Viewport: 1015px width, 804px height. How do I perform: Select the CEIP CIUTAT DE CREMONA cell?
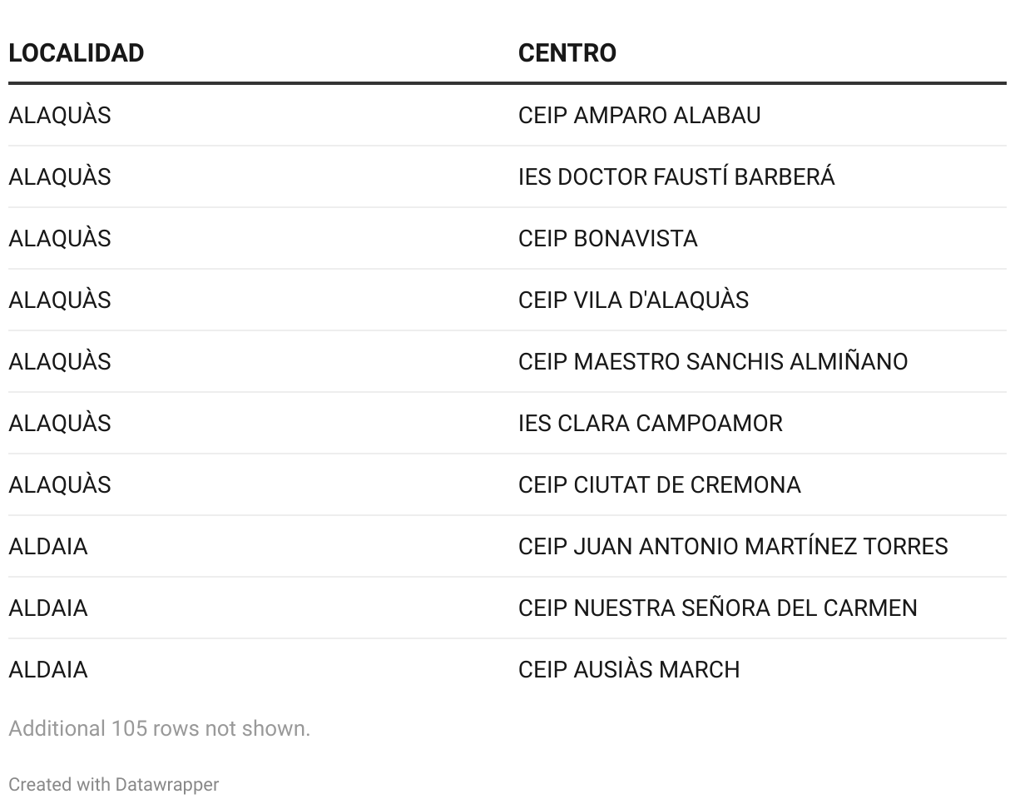(x=659, y=484)
